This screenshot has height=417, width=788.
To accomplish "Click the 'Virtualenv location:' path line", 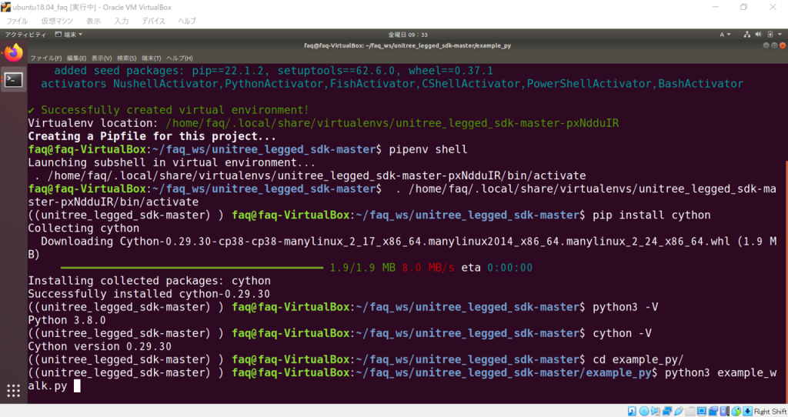I will 323,123.
